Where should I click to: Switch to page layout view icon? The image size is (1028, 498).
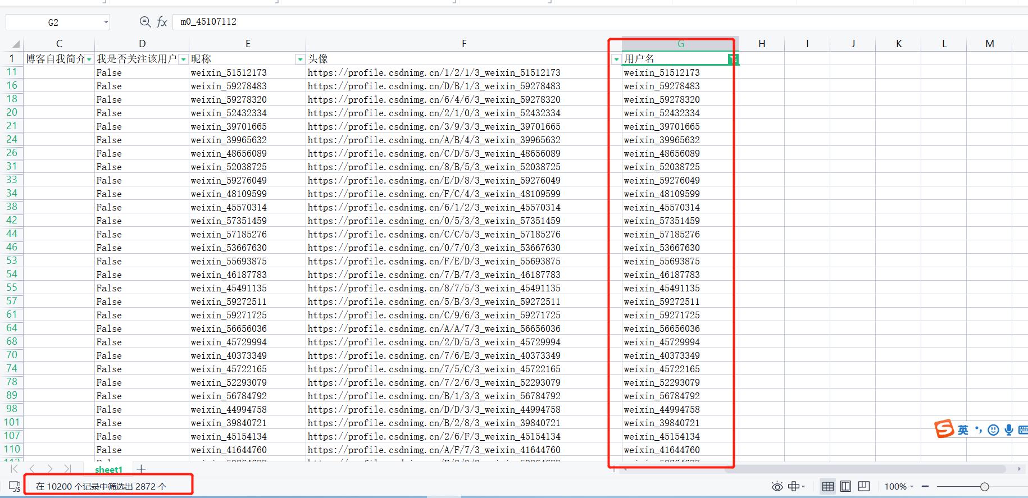pyautogui.click(x=845, y=486)
